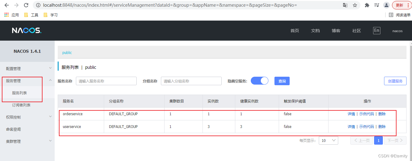This screenshot has width=412, height=161.
Task: Open the 学习 bookmark folder
Action: tap(50, 15)
